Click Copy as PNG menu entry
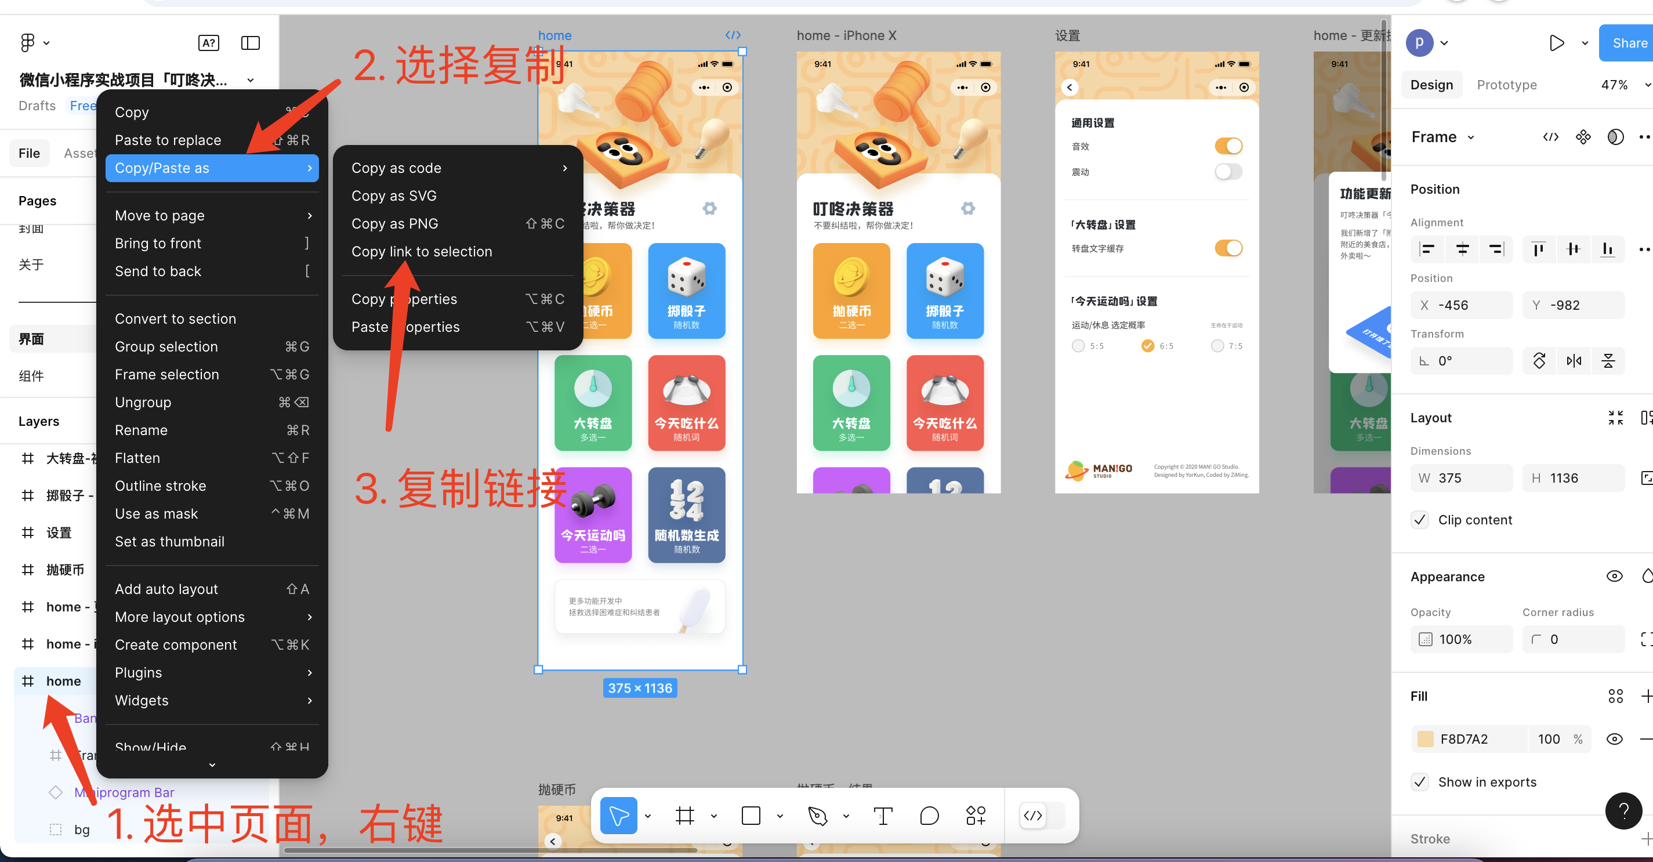Viewport: 1653px width, 862px height. 394,224
